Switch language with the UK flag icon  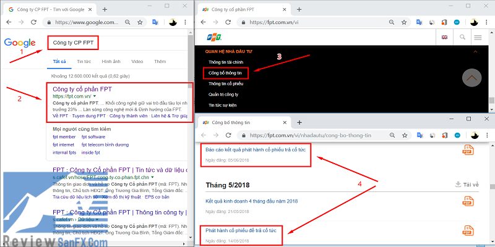444,37
